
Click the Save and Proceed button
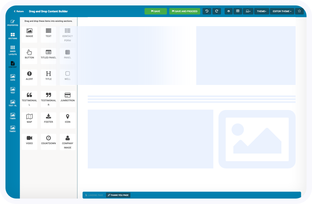185,11
